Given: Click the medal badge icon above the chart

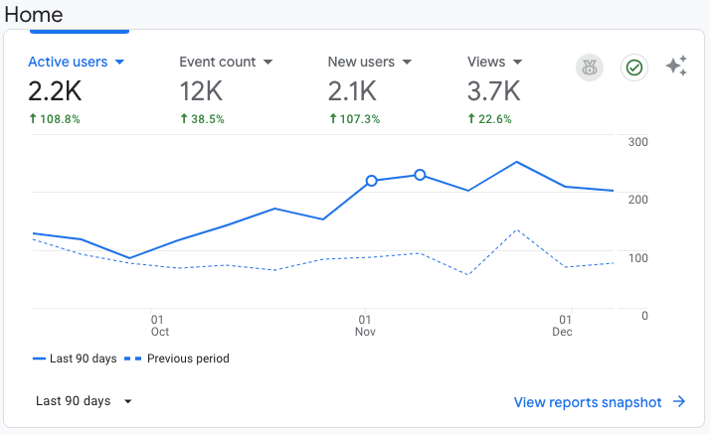Looking at the screenshot, I should click(590, 68).
